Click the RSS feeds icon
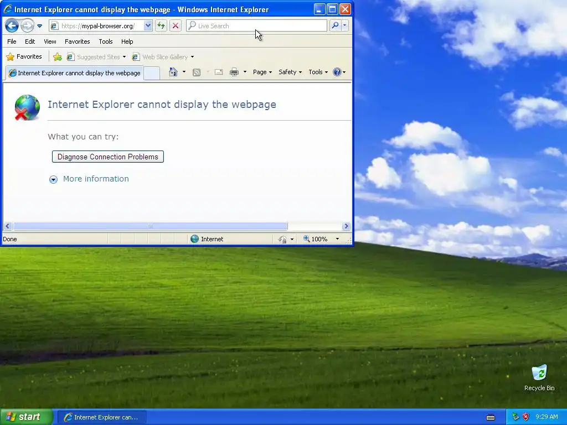 197,72
